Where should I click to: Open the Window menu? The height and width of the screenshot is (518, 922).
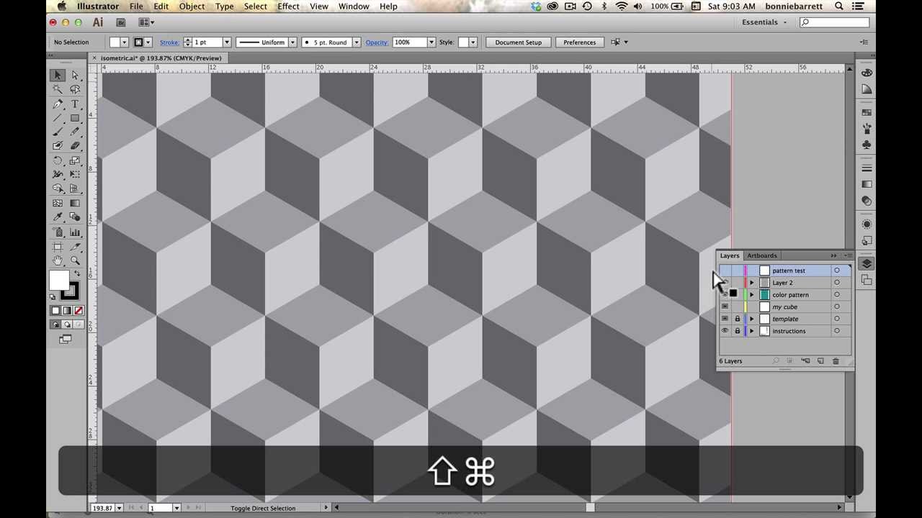pos(354,6)
